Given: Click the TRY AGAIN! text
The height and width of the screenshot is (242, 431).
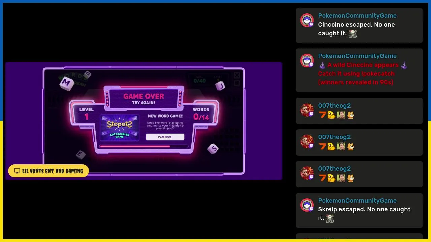Looking at the screenshot, I should click(143, 103).
